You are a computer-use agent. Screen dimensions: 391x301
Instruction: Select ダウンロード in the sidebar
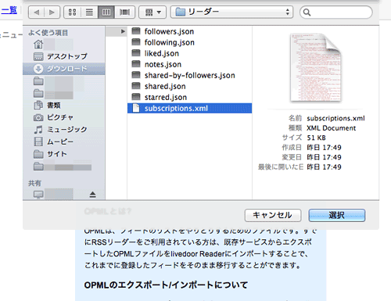(64, 69)
